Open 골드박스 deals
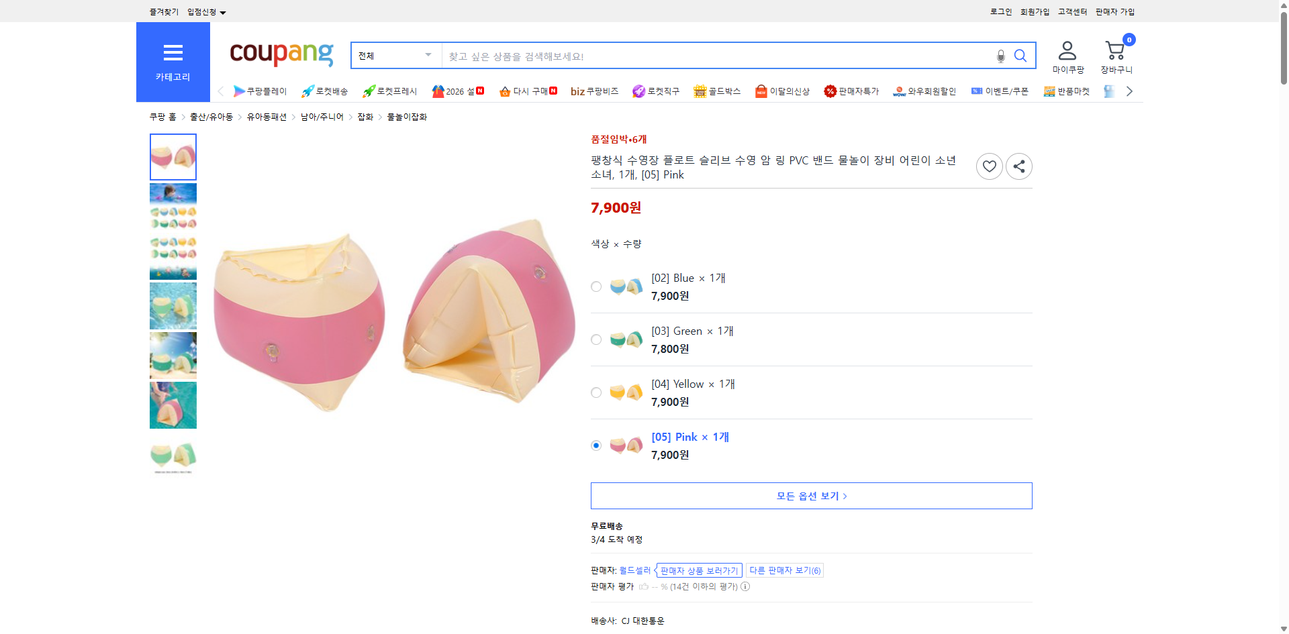Screen dimensions: 1289x634 coord(716,91)
